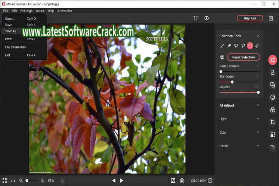Viewport: 279px width, 186px height.
Task: Choose Open... from the File menu
Action: [24, 19]
